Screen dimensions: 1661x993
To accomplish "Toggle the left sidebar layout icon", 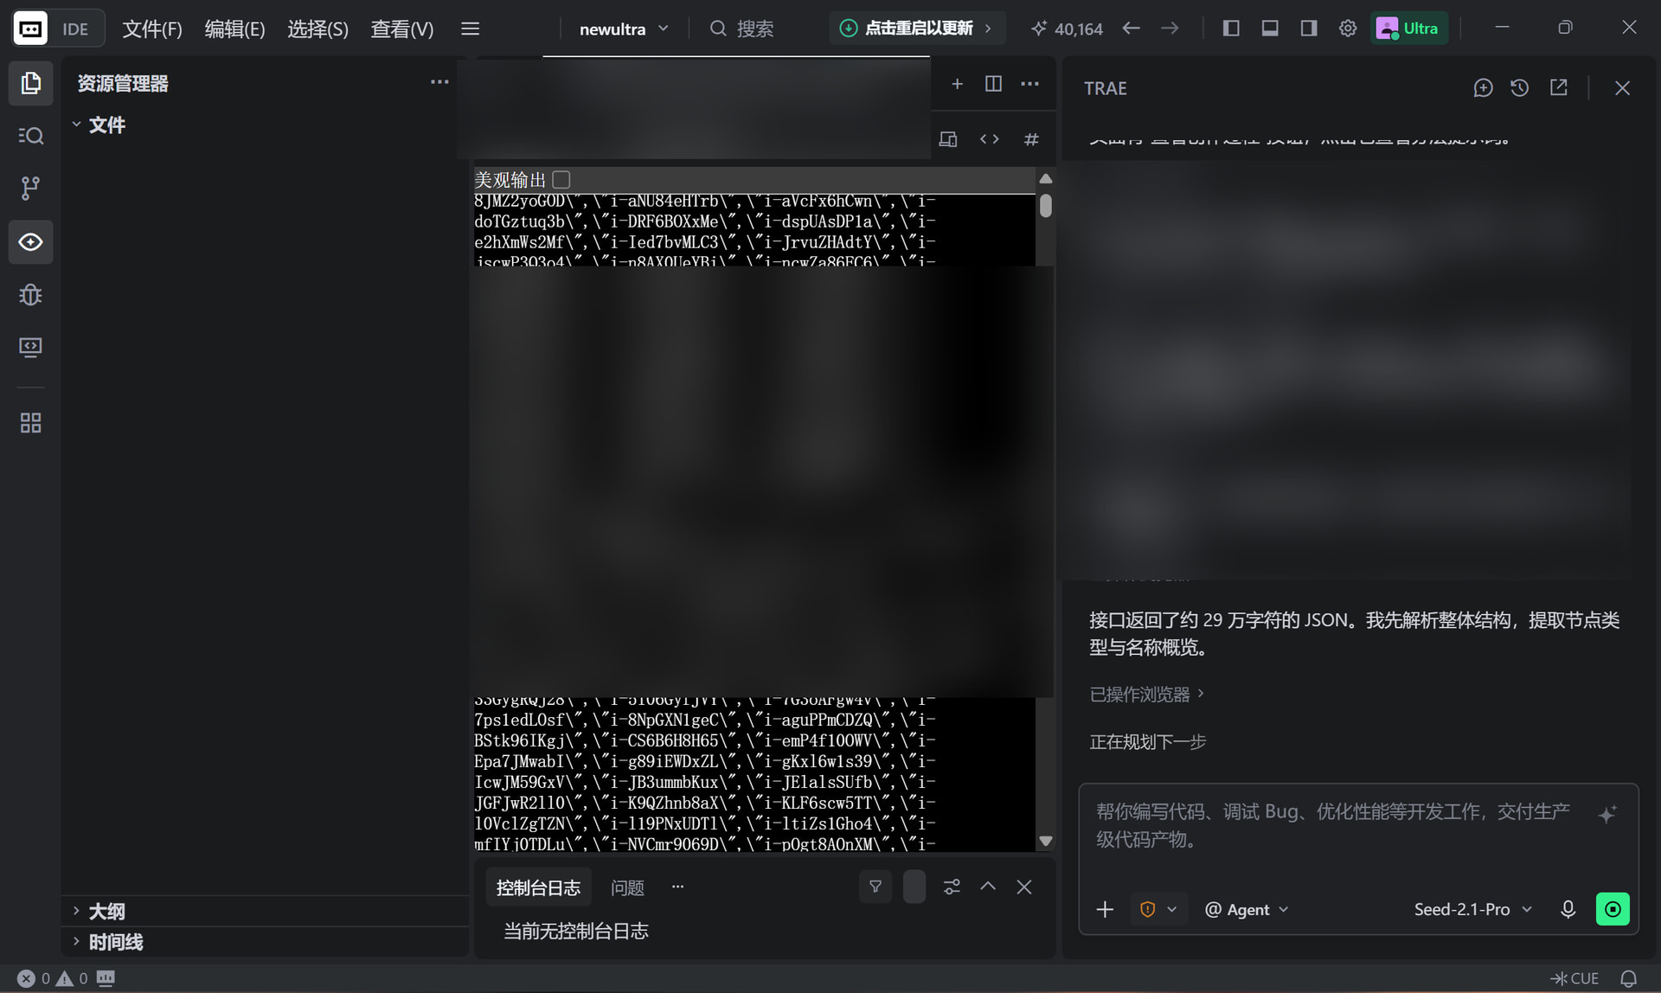I will coord(1231,29).
